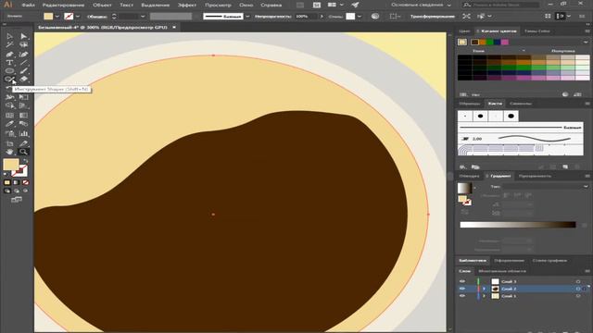The height and width of the screenshot is (333, 593).
Task: Select the Perspective Grid tool
Action: [23, 106]
